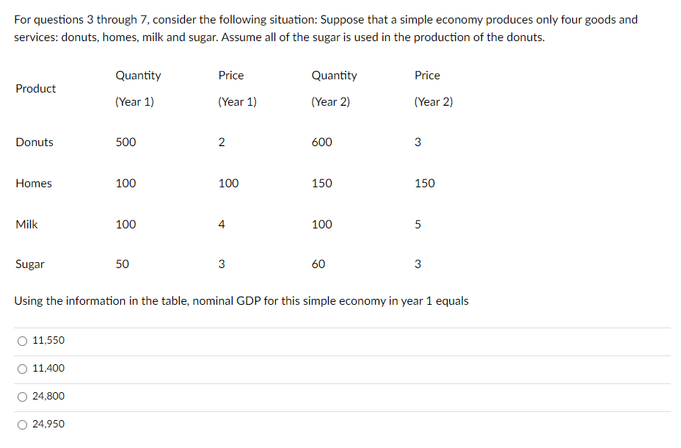Select the 24,950 answer option
Image resolution: width=681 pixels, height=448 pixels.
[22, 424]
